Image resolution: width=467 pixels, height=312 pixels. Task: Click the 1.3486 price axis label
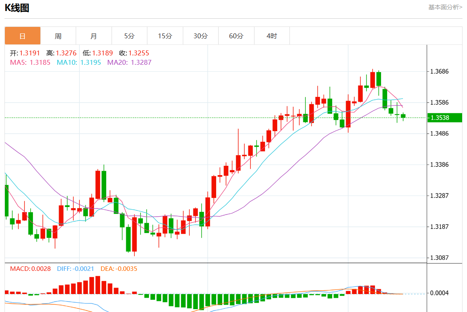click(439, 134)
